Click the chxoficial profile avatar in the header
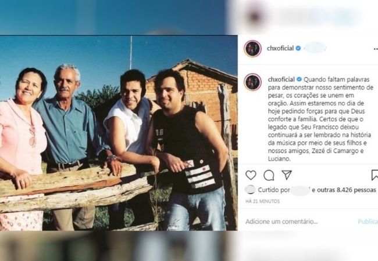The image size is (378, 261). pos(252,49)
